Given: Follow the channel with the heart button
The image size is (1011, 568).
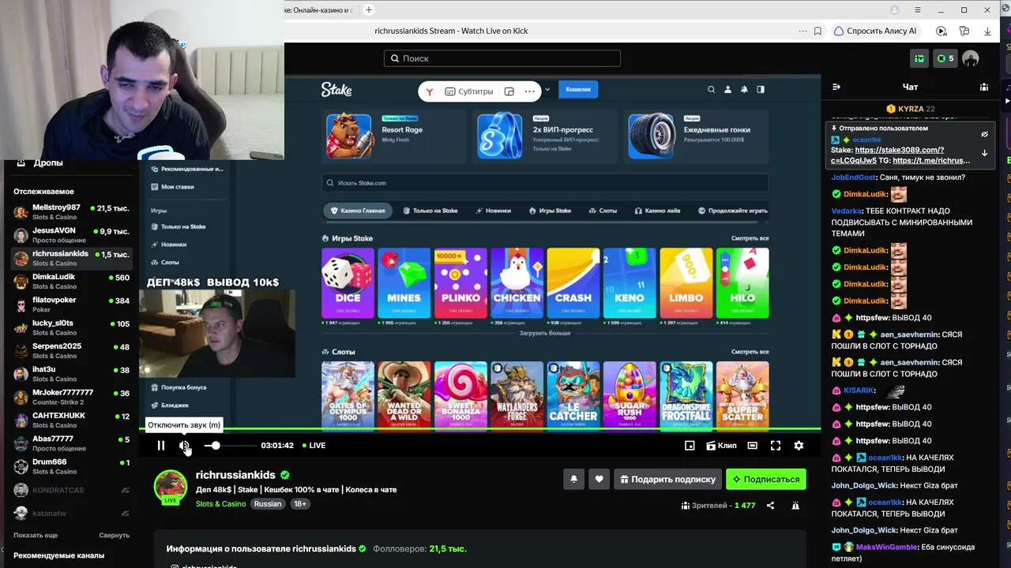Looking at the screenshot, I should coord(599,479).
